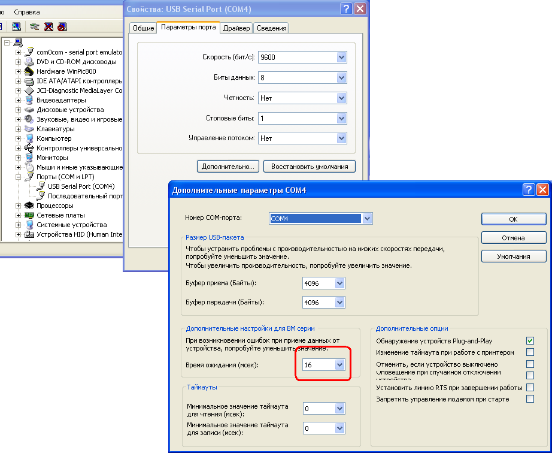
Task: Switch to the Сведения tab
Action: (x=271, y=28)
